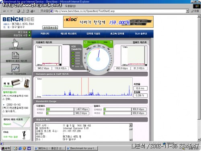Click the Refresh page toolbar icon

tap(23, 11)
